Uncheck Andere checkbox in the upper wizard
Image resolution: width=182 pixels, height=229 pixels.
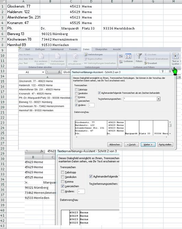[76, 105]
